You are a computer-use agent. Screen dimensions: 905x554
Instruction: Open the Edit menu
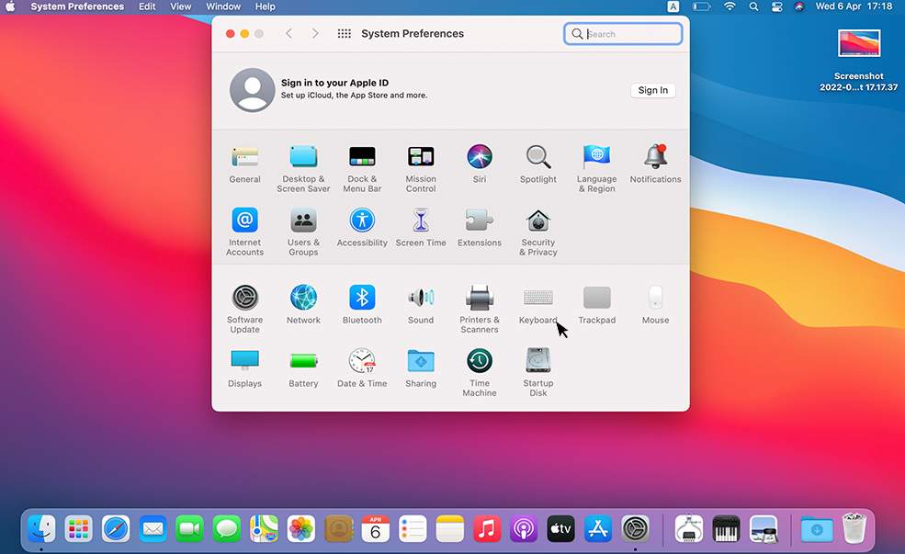click(147, 7)
